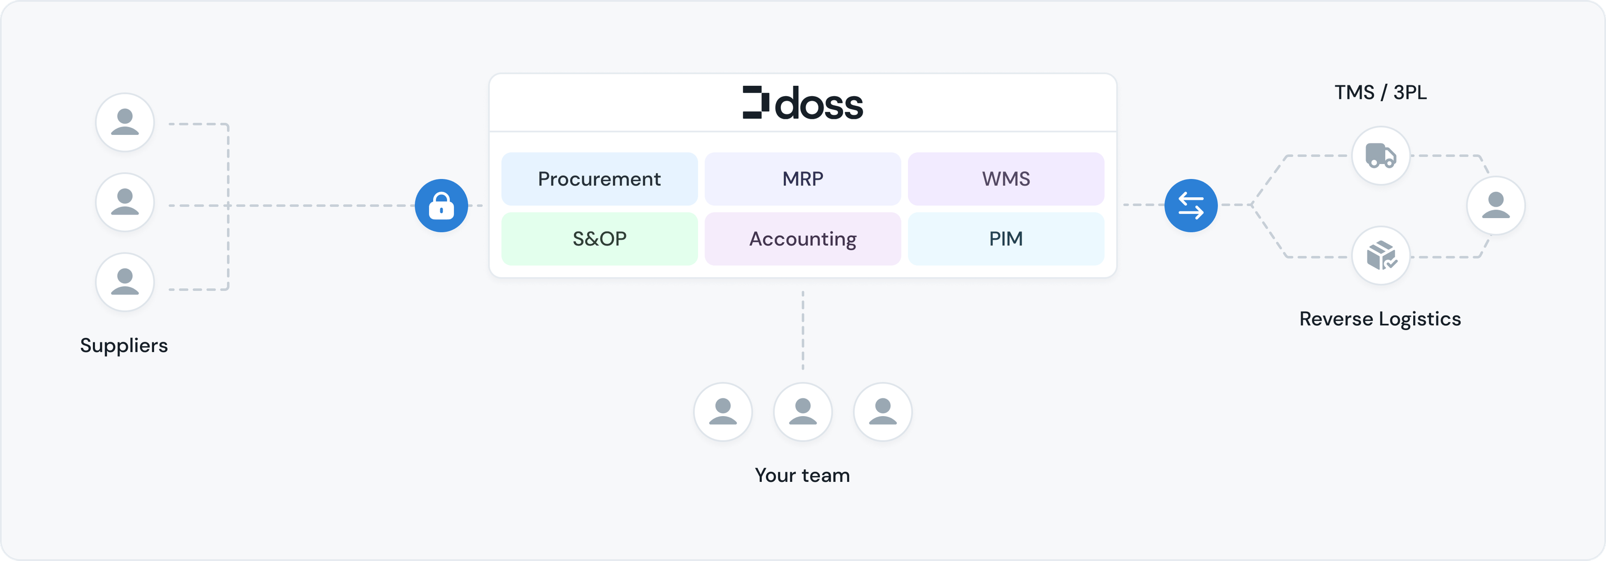Open the WMS module tile

1006,178
